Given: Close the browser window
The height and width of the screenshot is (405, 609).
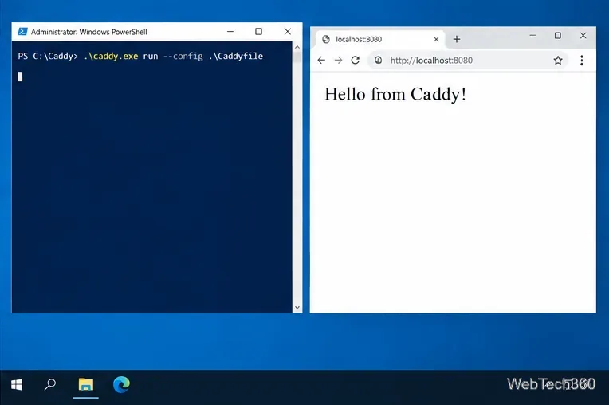Looking at the screenshot, I should [583, 35].
